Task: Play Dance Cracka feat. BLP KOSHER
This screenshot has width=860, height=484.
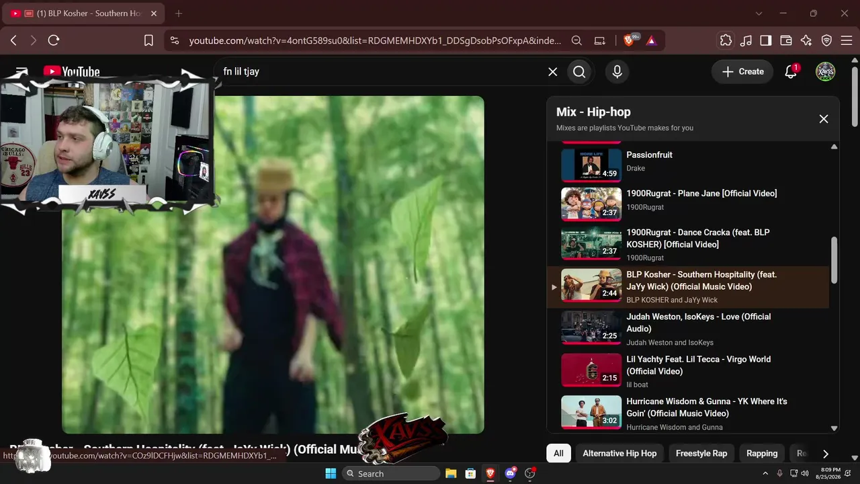Action: [688, 244]
